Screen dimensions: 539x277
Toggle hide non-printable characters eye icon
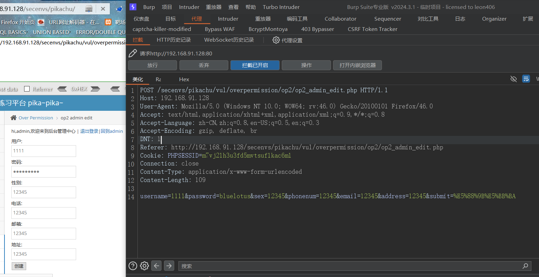(x=514, y=79)
